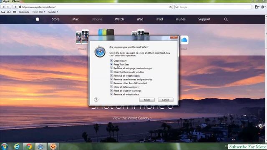
Task: Click the Cancel button in dialog
Action: click(166, 100)
